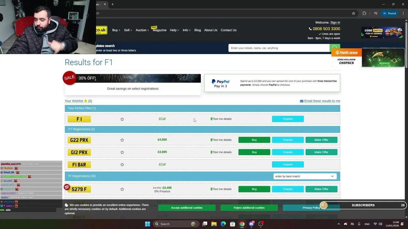
Task: Click the green search magnifier button
Action: 335,48
